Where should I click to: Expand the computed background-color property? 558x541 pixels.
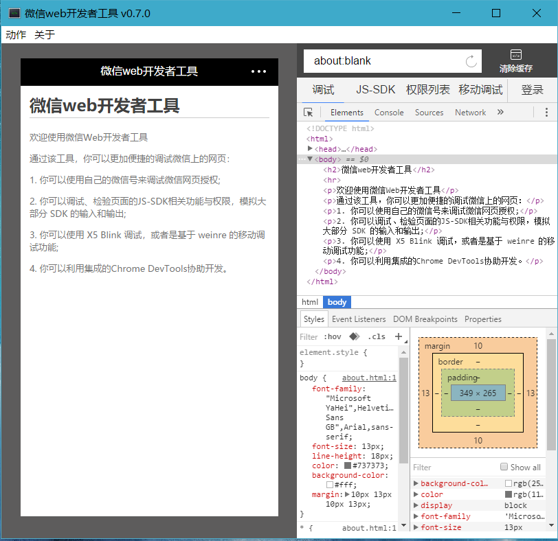point(416,483)
